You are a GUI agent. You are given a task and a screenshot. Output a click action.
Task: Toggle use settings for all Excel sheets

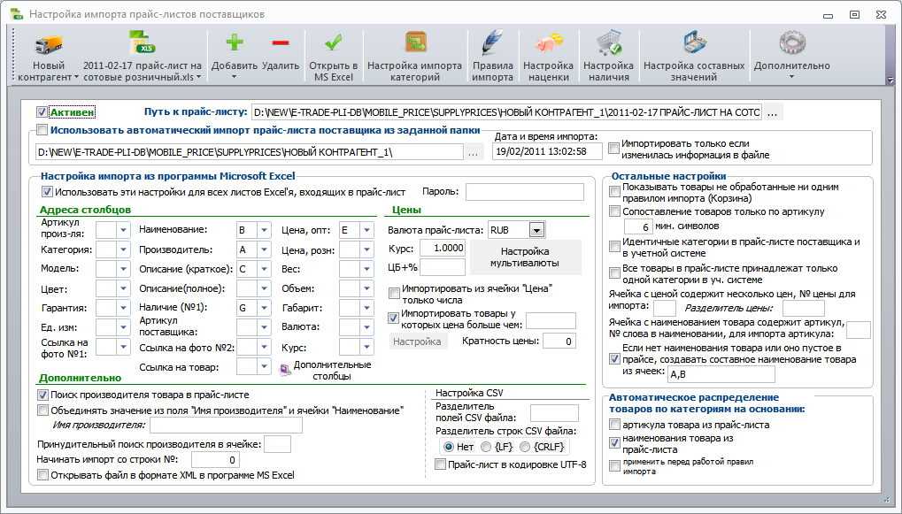point(47,191)
